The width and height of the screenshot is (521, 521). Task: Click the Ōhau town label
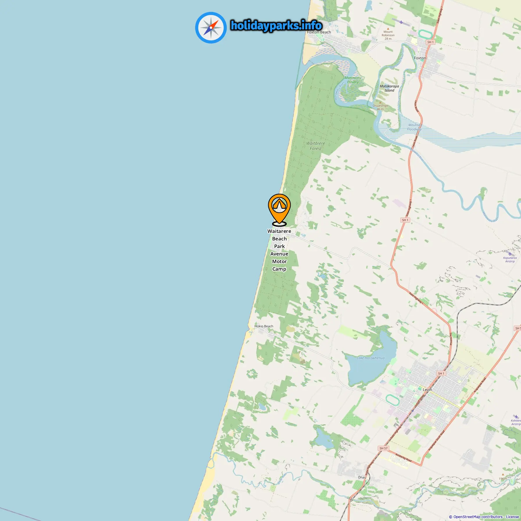[362, 477]
